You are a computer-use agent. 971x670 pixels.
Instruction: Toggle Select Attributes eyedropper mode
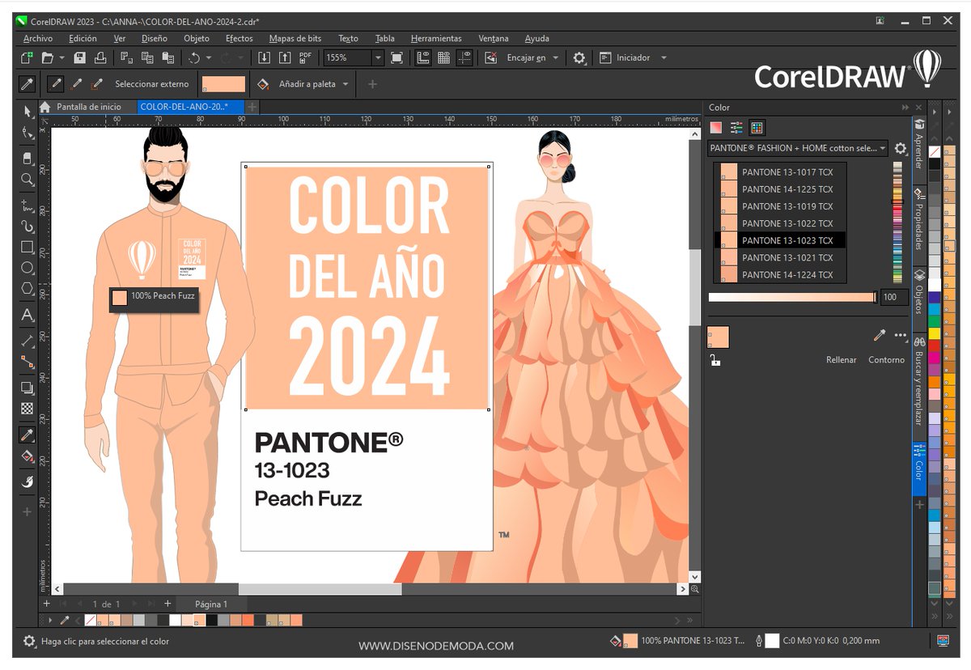pyautogui.click(x=28, y=83)
